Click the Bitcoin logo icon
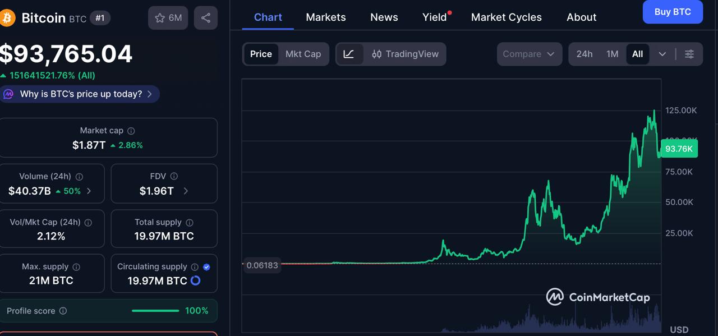The image size is (718, 336). [8, 17]
